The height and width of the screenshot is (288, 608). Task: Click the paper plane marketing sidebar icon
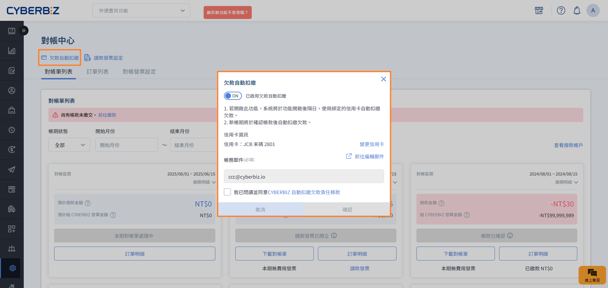tap(12, 169)
